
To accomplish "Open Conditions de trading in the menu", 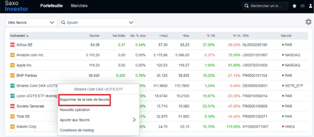I will click(x=77, y=130).
